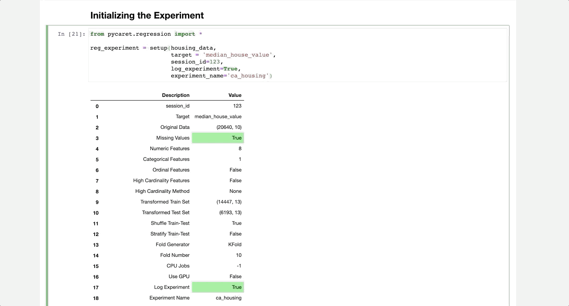The width and height of the screenshot is (569, 306).
Task: Click the Use GPU False value
Action: [x=235, y=276]
